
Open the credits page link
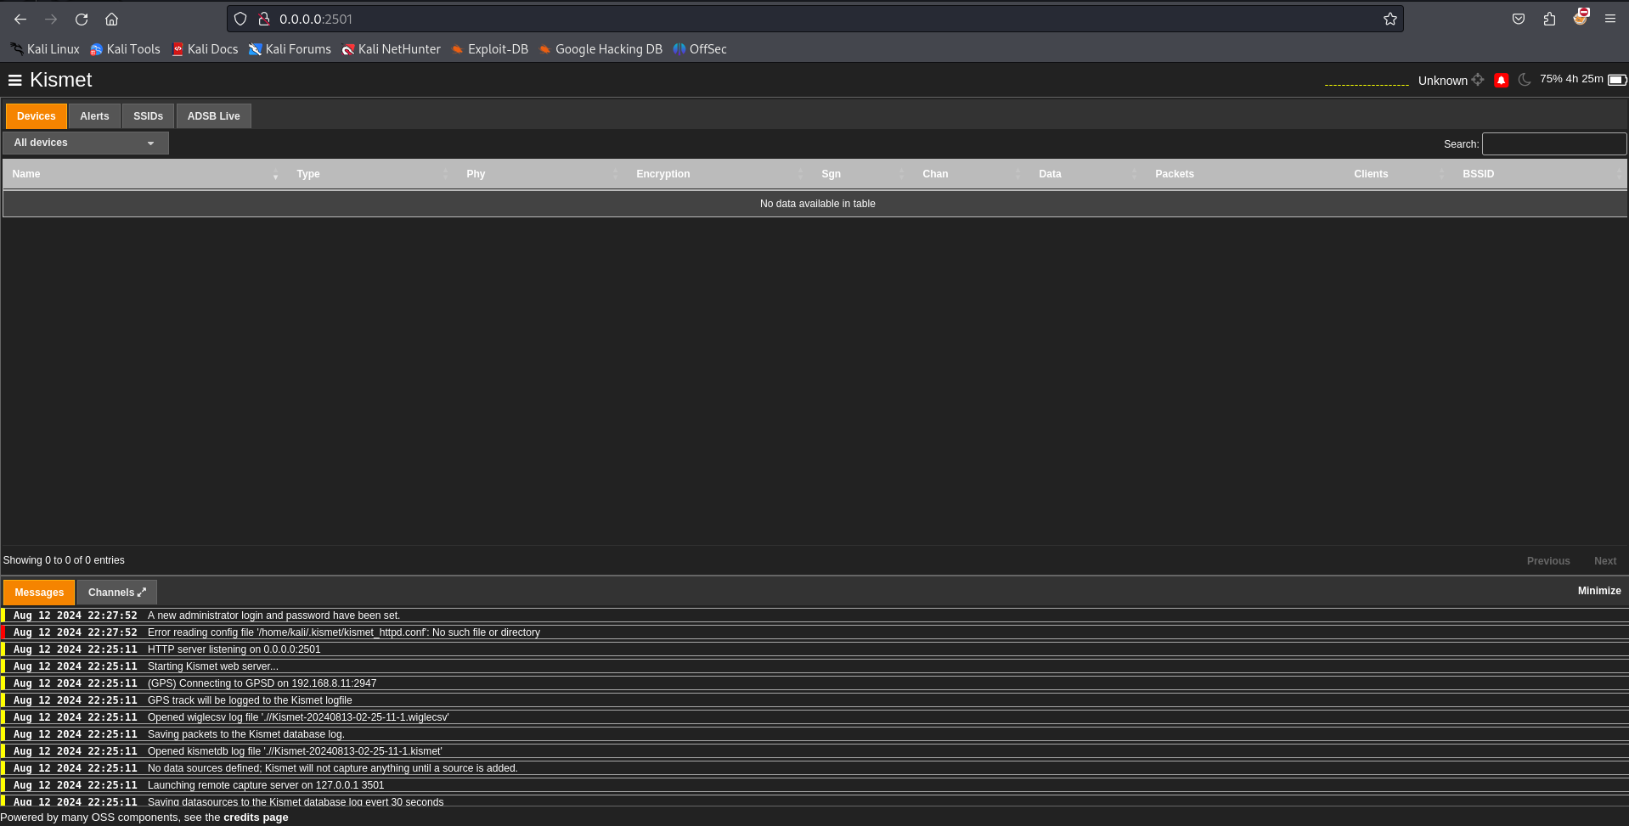(x=256, y=818)
